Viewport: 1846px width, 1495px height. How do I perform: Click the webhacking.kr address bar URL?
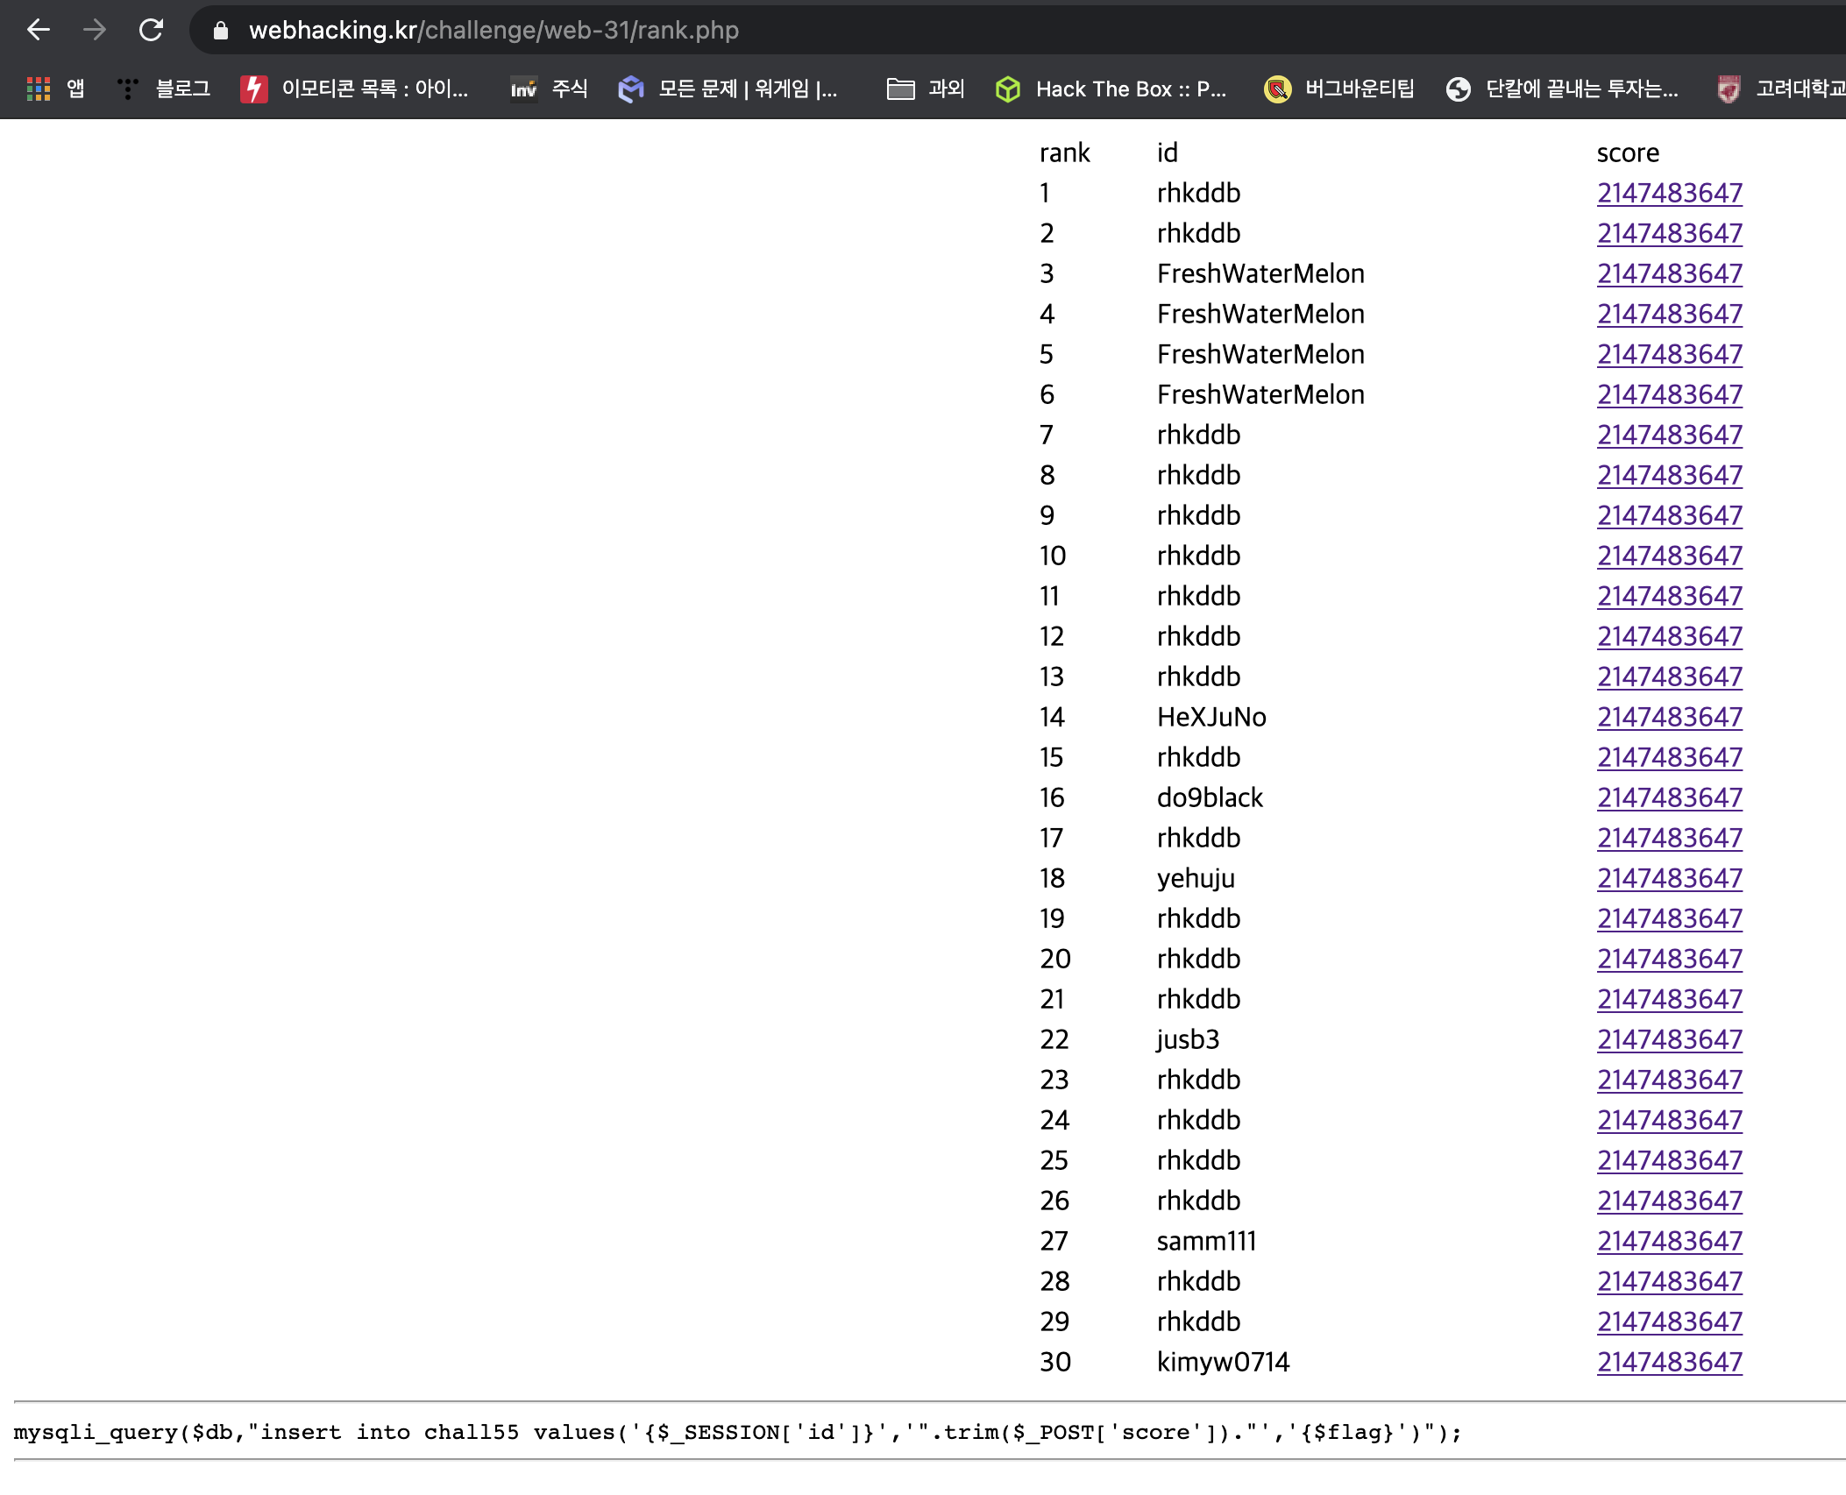point(493,30)
